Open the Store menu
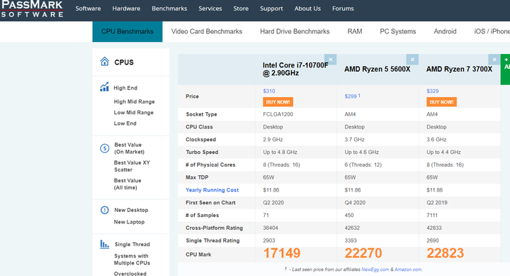 241,9
